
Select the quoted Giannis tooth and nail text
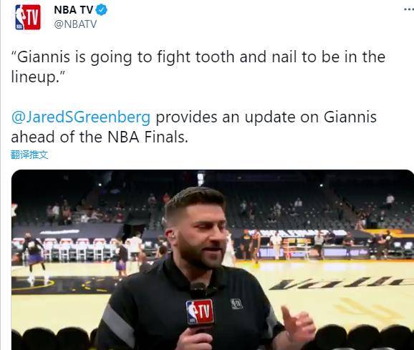point(198,67)
